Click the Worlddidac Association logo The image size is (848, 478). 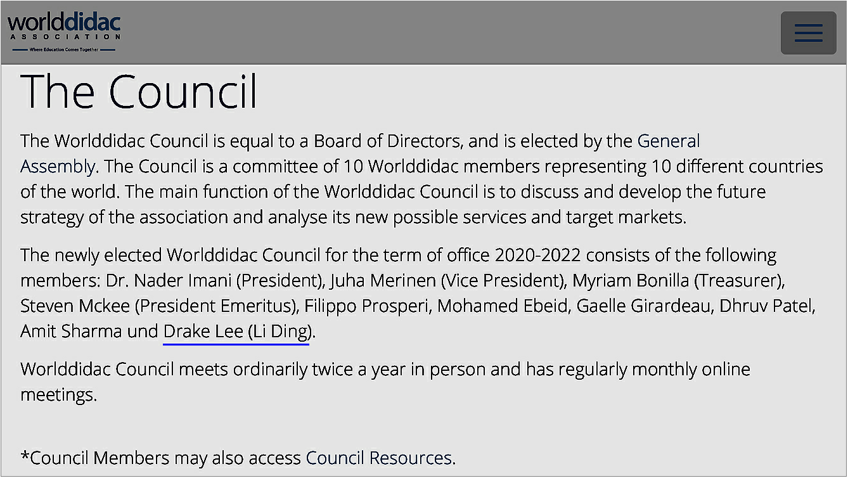(63, 32)
